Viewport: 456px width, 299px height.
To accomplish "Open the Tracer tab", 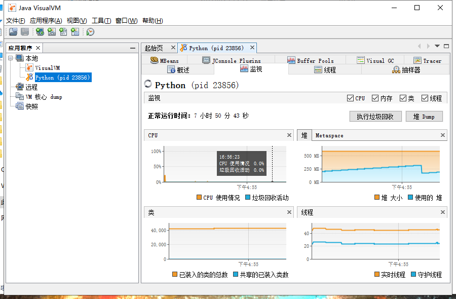I will click(427, 60).
